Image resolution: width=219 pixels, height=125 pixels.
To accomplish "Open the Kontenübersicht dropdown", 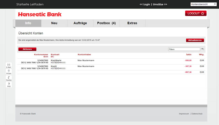I will tap(204, 4).
